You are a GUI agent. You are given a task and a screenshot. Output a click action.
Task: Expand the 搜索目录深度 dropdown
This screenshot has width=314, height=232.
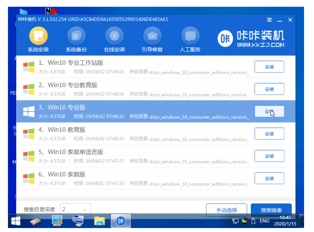click(76, 210)
